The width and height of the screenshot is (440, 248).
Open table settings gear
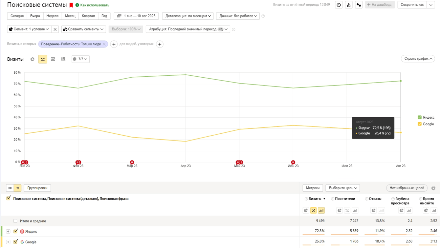(433, 188)
